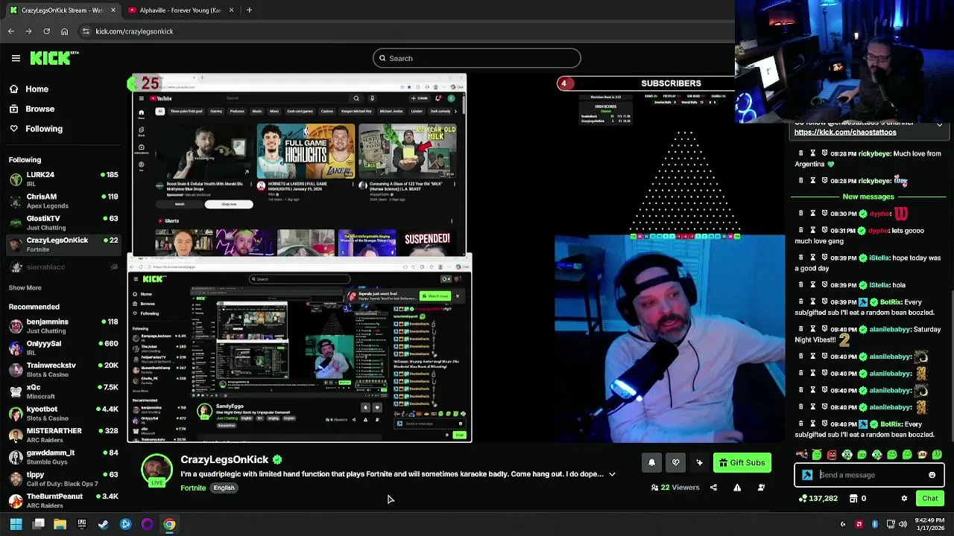Viewport: 954px width, 536px height.
Task: Select the CrazyLegsOnKick Stream browser tab
Action: click(63, 10)
